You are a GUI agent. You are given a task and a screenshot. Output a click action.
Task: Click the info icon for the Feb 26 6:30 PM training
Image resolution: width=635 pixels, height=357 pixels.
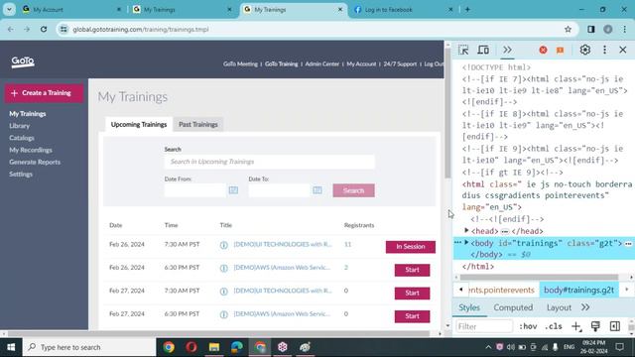tap(223, 269)
